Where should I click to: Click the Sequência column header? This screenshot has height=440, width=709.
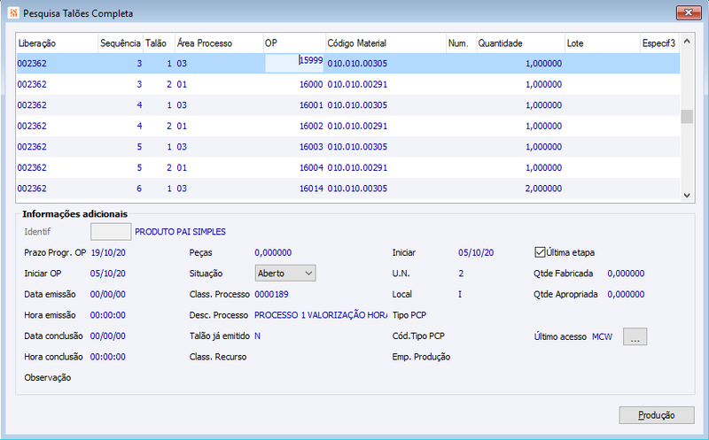pos(121,43)
